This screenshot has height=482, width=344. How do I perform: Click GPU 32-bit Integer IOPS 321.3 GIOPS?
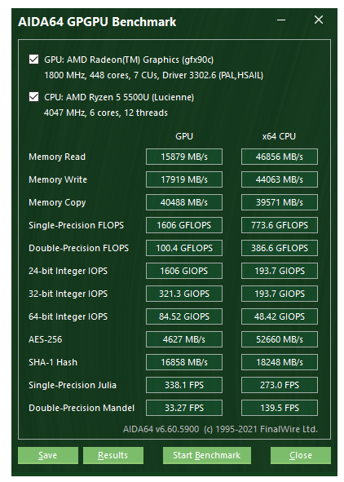click(x=184, y=294)
